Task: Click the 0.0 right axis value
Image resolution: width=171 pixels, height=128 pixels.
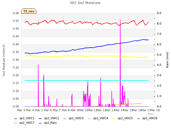Action: 159,106
